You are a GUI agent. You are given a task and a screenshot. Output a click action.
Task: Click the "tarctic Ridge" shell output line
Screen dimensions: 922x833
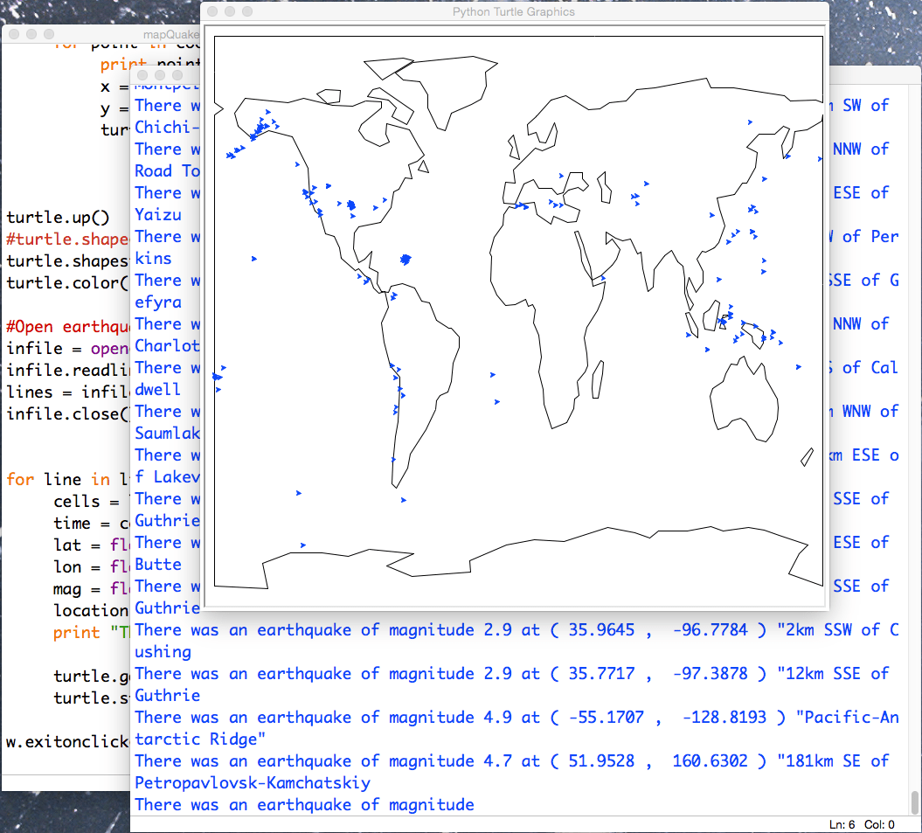click(200, 739)
